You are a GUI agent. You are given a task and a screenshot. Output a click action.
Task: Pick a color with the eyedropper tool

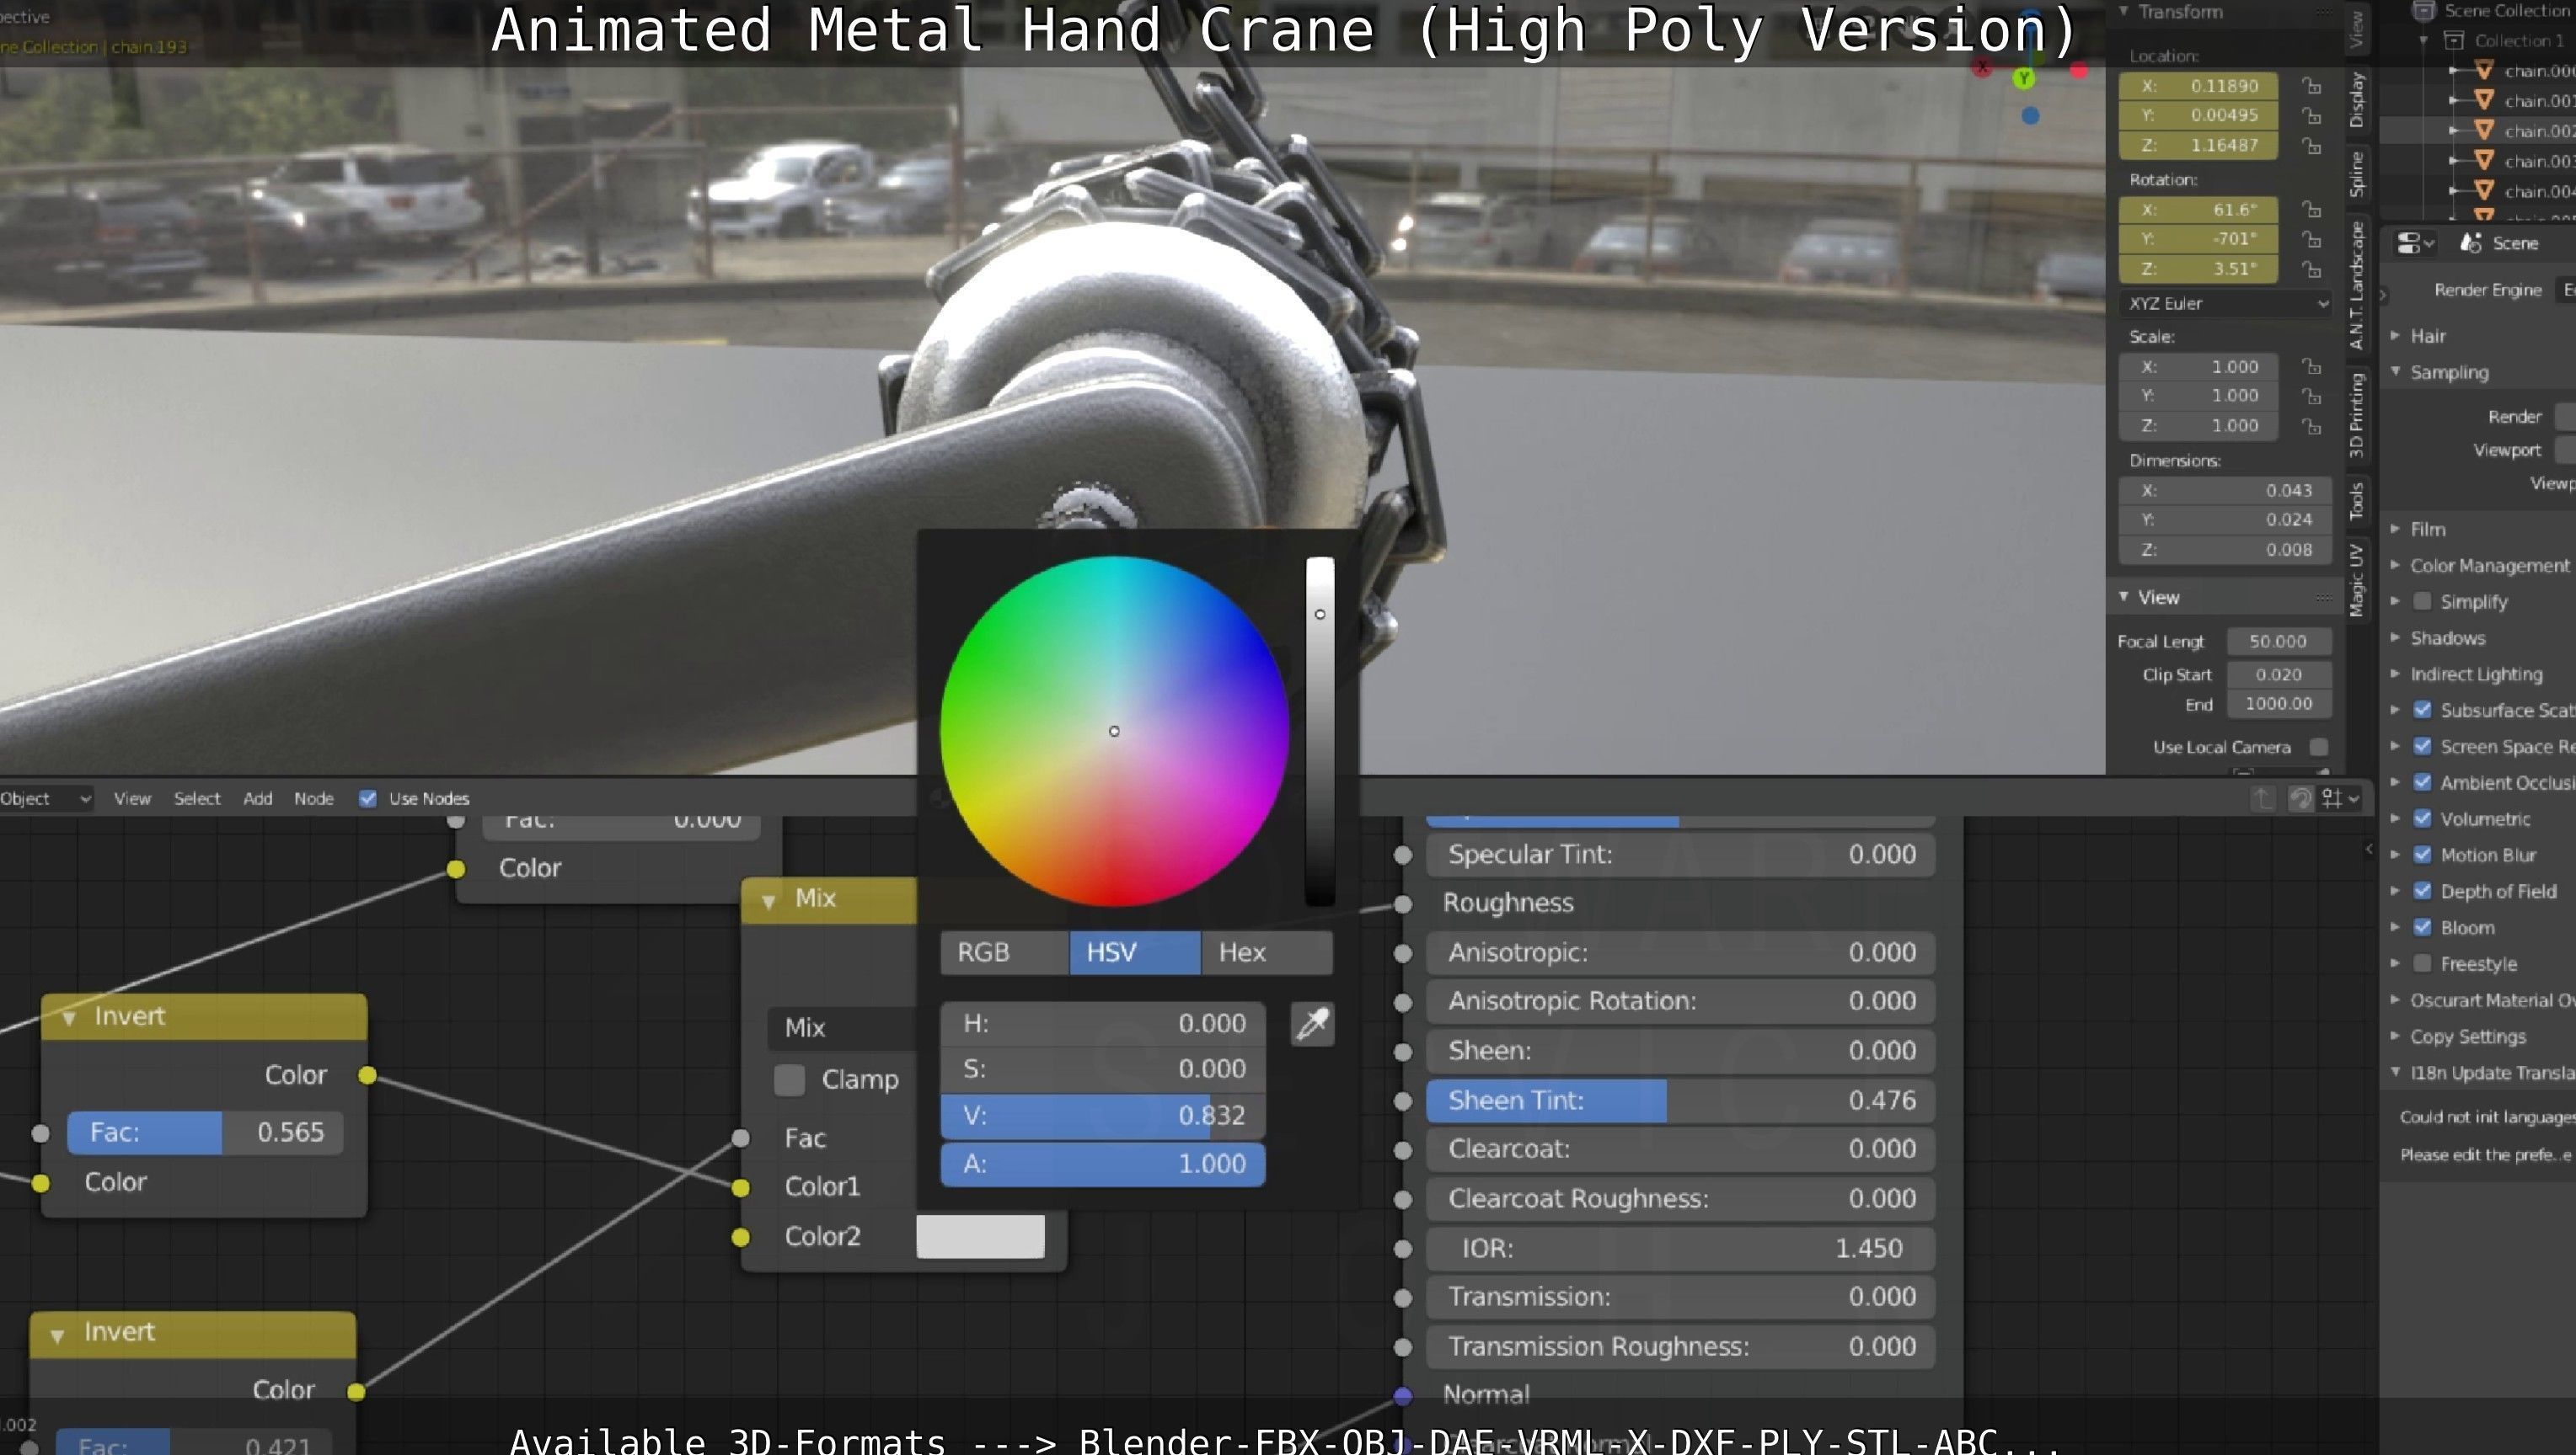click(x=1312, y=1024)
